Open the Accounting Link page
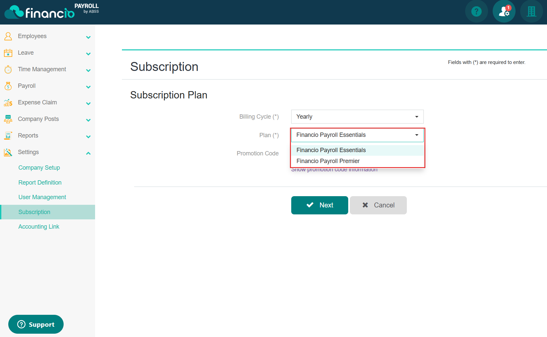The width and height of the screenshot is (547, 337). coord(39,227)
